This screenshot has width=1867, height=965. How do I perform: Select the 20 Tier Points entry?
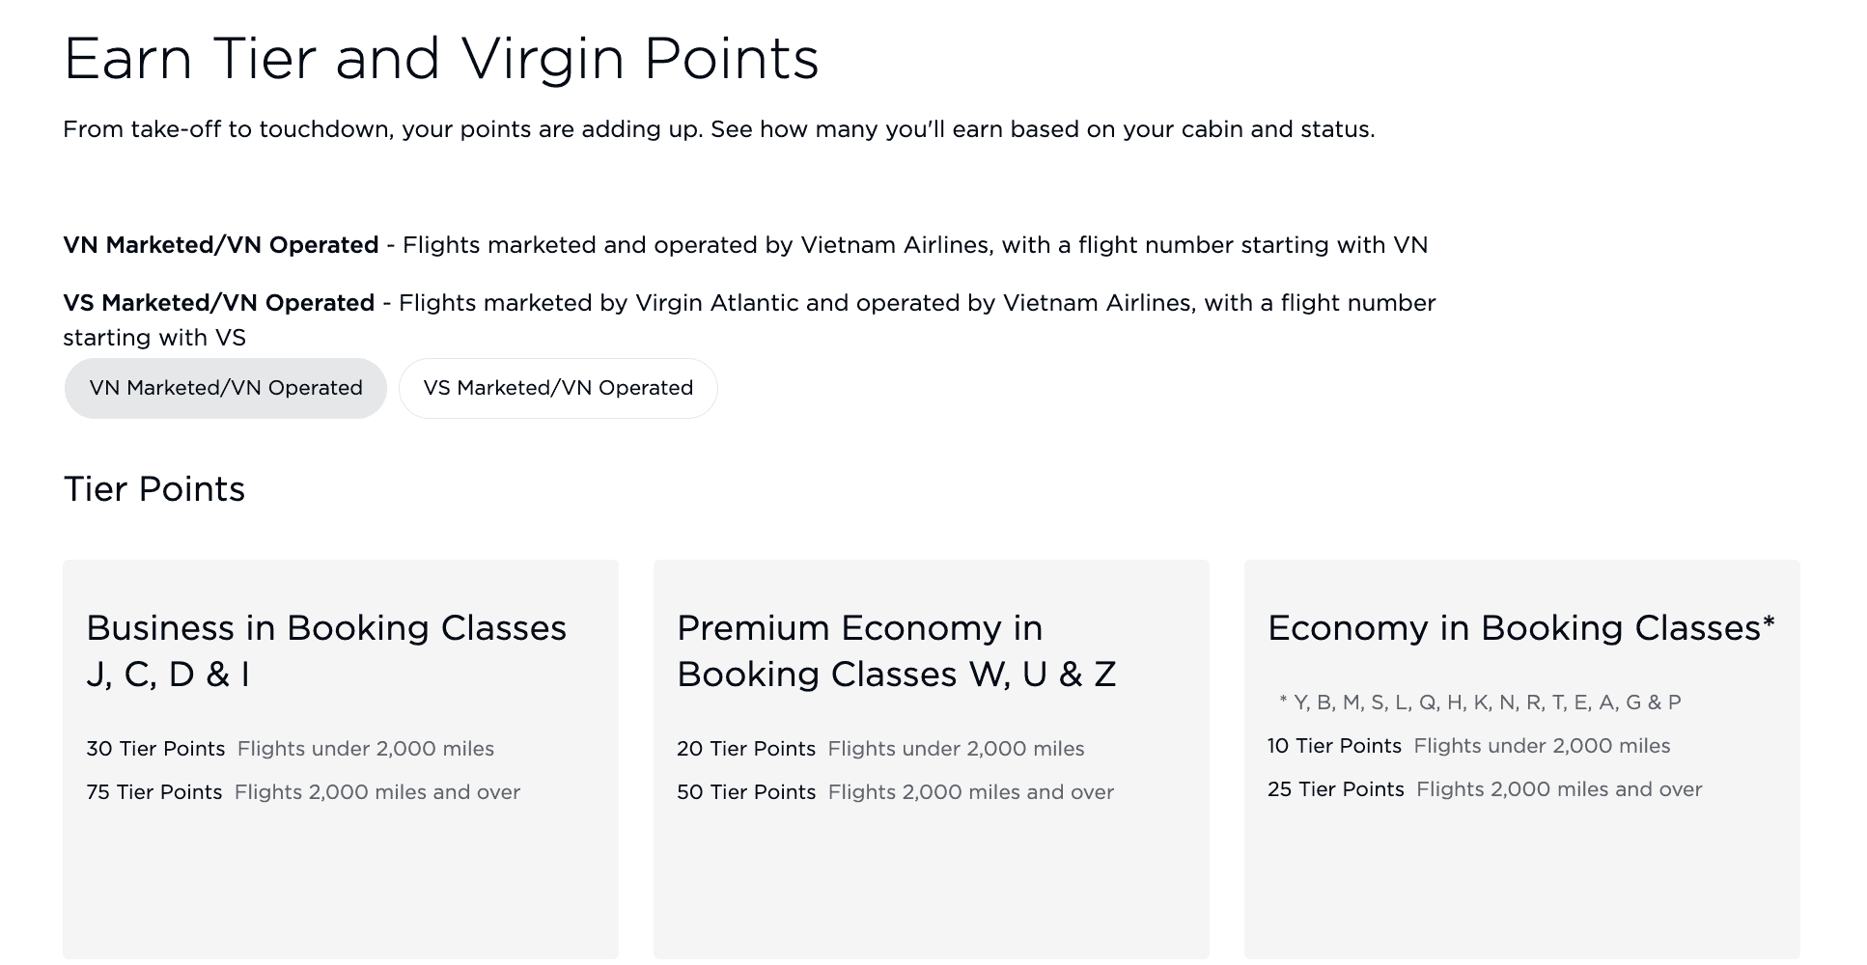pyautogui.click(x=746, y=748)
